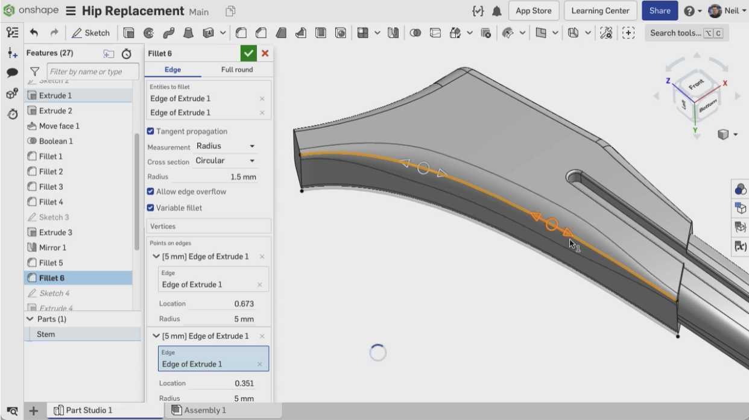Select the Fillet tool in the toolbar

(x=242, y=33)
